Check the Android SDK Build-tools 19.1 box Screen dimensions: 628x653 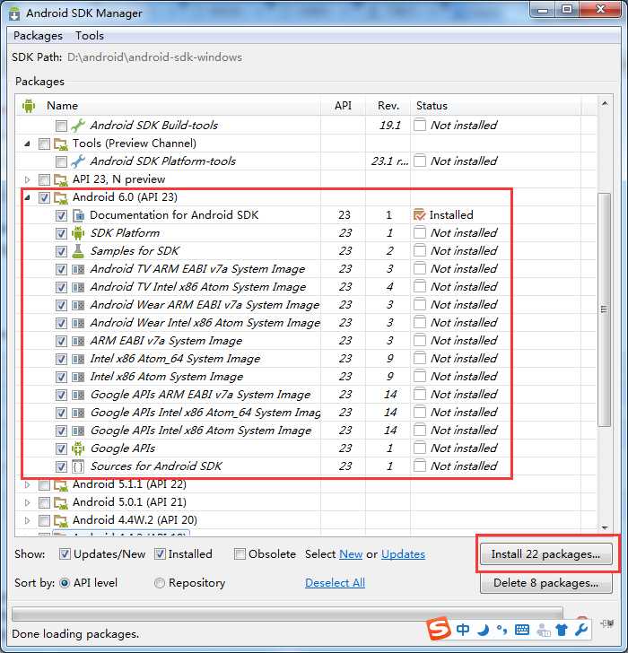point(61,126)
